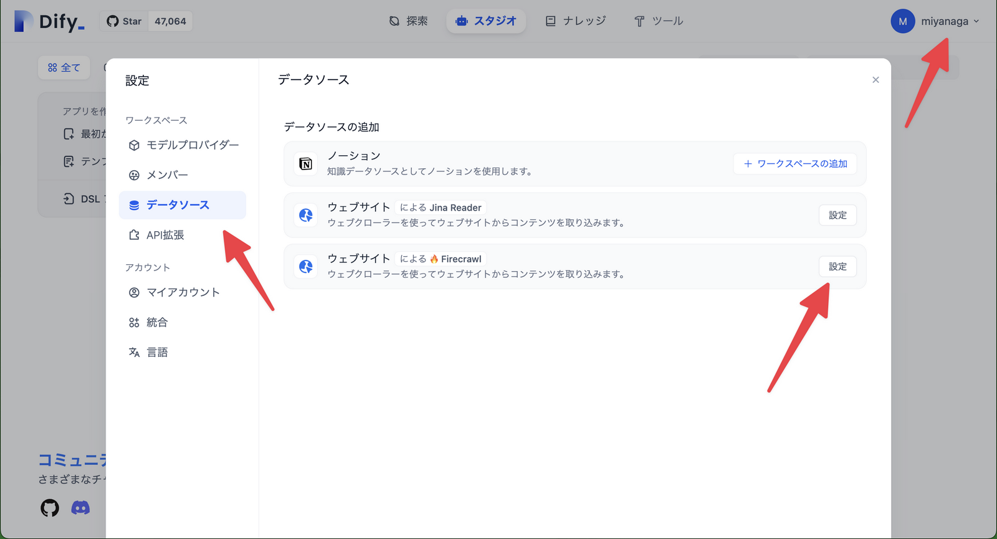Select モデルプロバイダー in settings sidebar
The height and width of the screenshot is (539, 997).
(x=183, y=145)
